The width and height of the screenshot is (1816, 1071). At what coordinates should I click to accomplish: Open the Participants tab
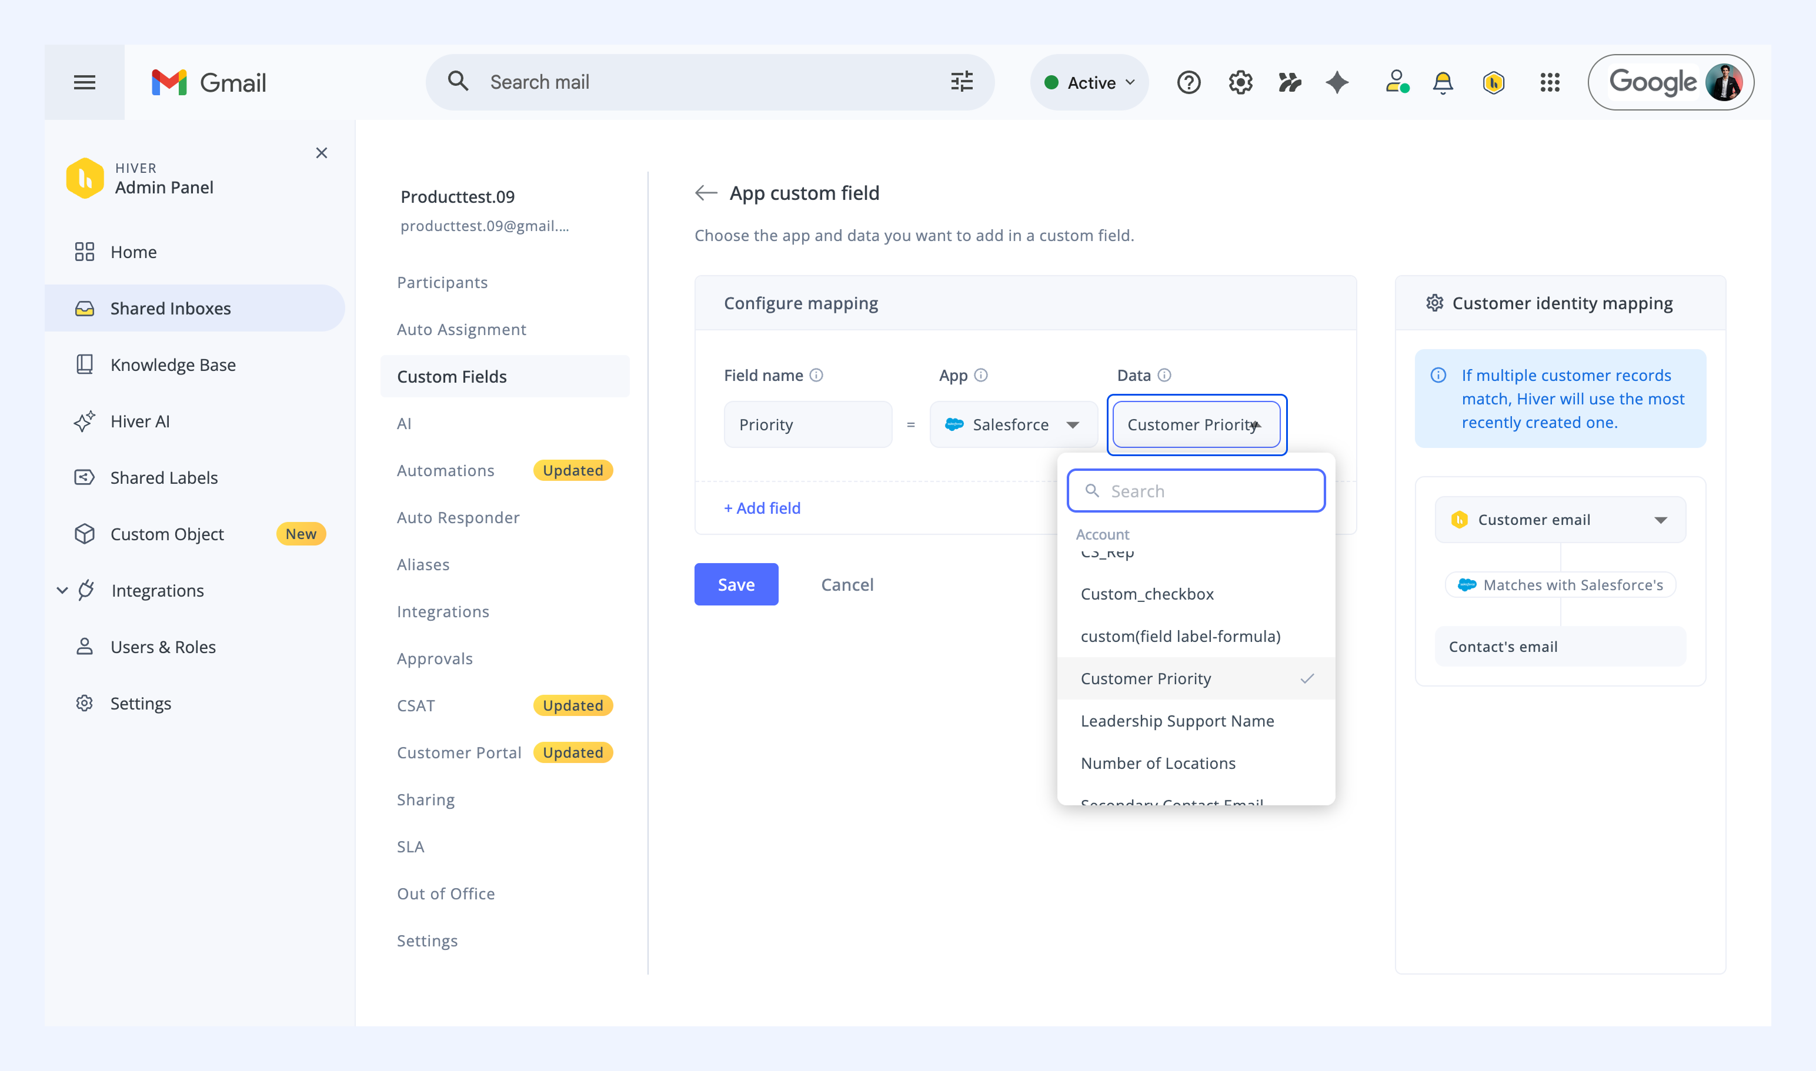442,282
